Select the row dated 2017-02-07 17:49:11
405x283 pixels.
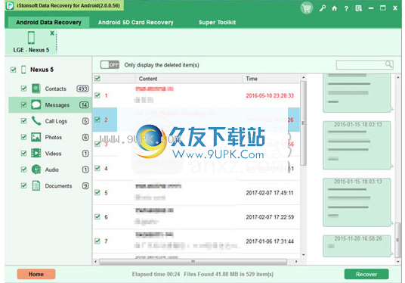tap(196, 193)
